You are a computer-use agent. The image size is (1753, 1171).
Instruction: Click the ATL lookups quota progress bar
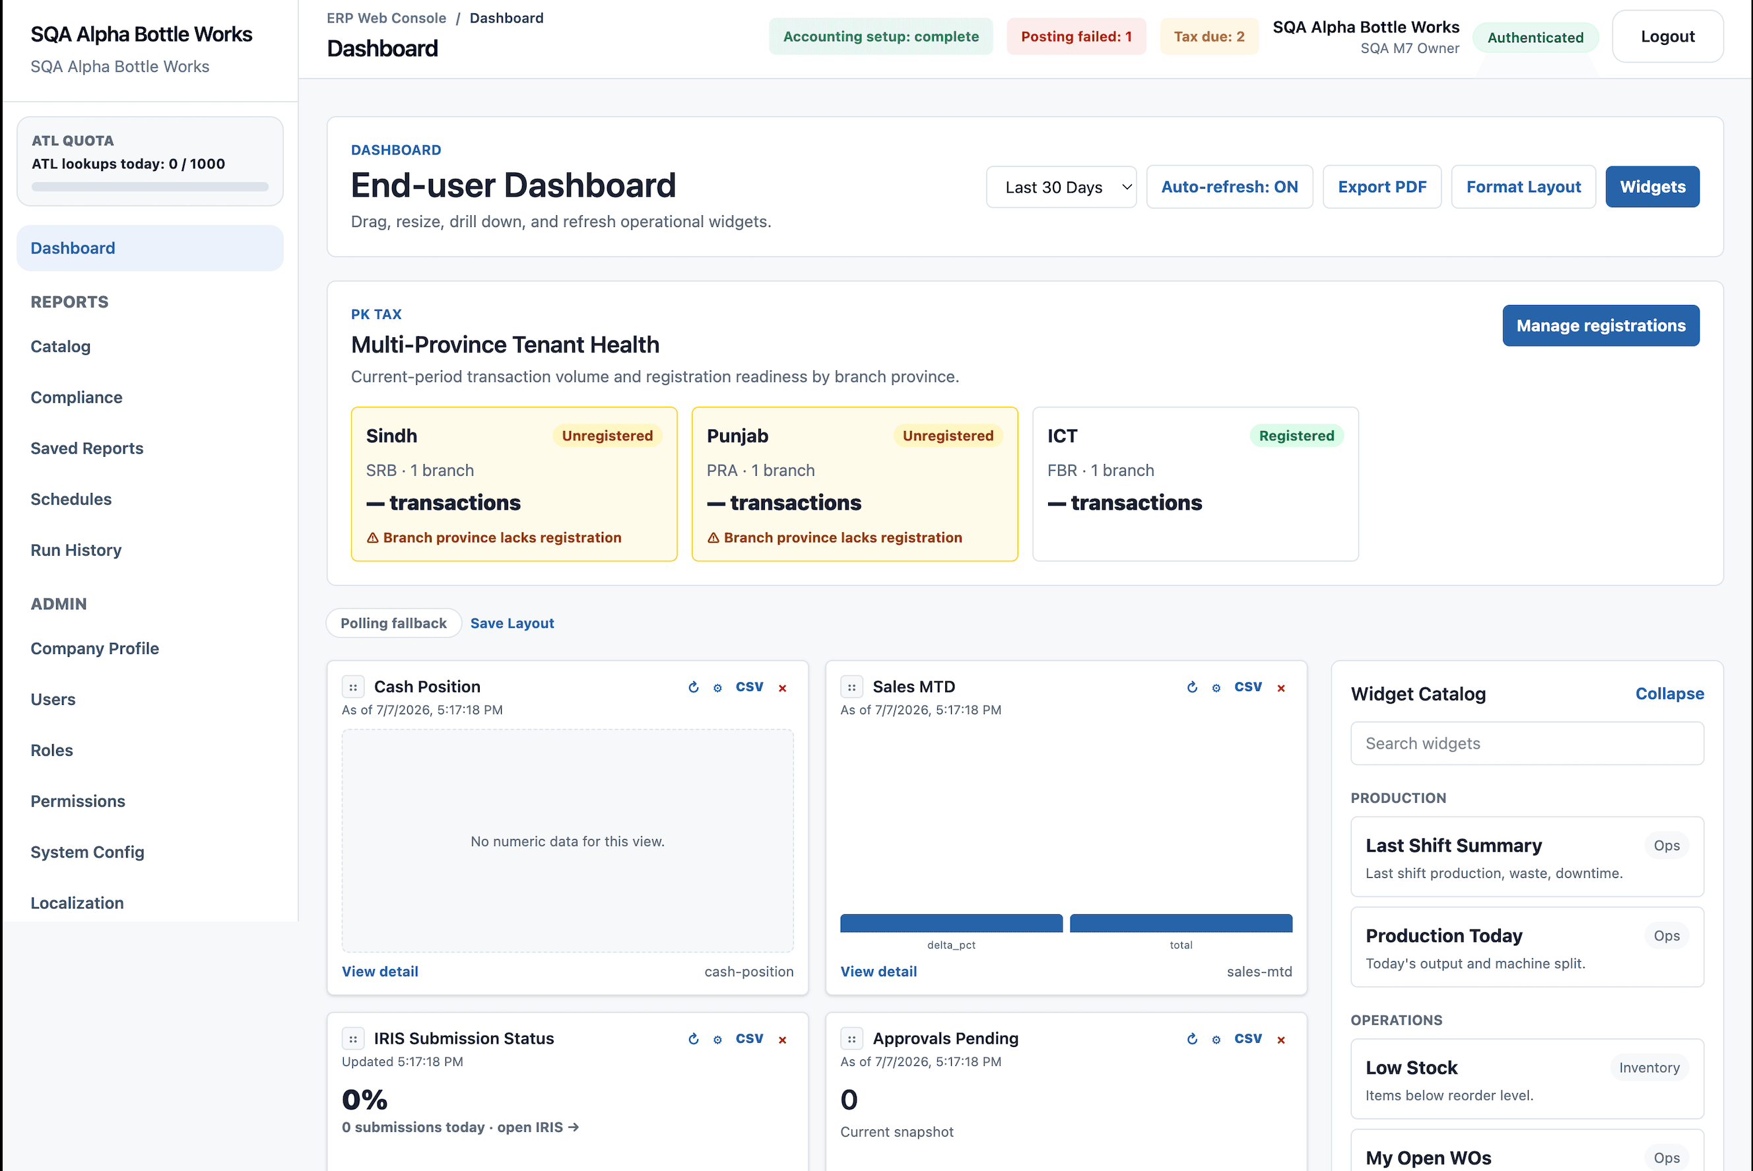(150, 187)
